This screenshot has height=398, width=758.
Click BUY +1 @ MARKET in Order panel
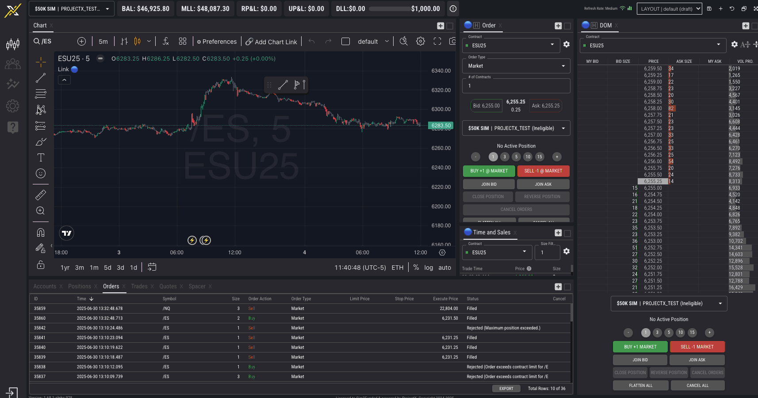click(489, 171)
